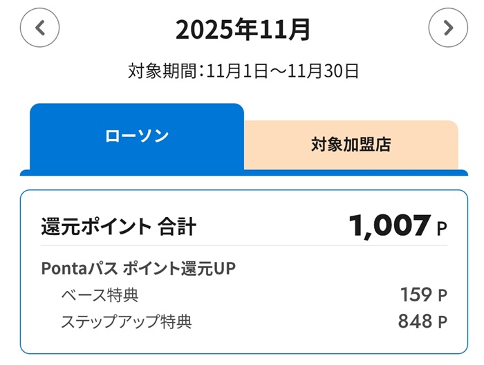Select the ベース特典 row label
Screen dimensions: 484x365
point(100,295)
